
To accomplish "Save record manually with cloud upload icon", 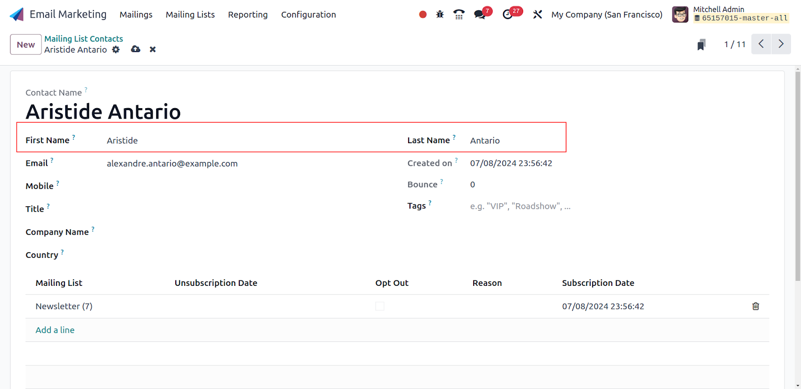I will pos(136,49).
